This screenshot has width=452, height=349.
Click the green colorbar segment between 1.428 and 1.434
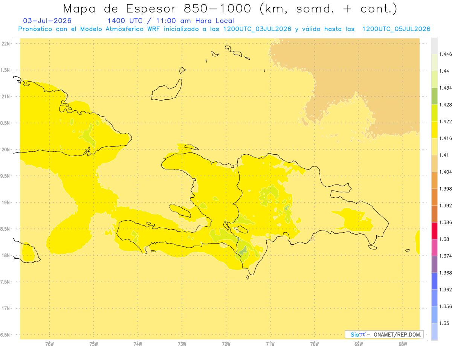point(434,96)
